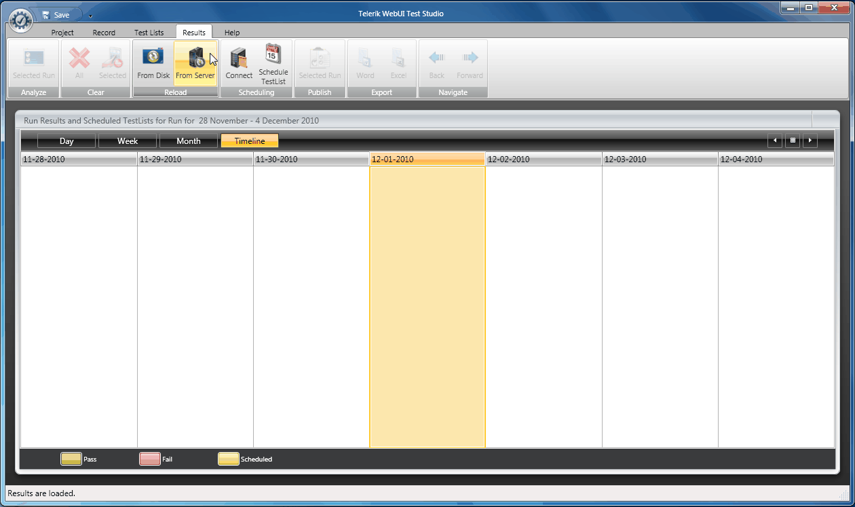Click the Navigate group label
The width and height of the screenshot is (855, 507).
point(453,92)
